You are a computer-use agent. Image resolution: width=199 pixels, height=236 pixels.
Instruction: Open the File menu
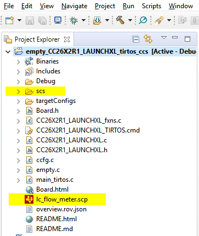tap(9, 6)
